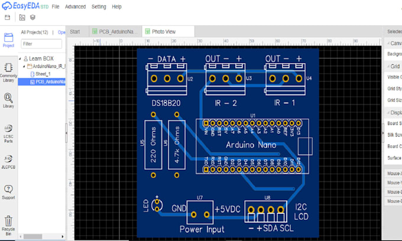Open the Setting menu
Viewport: 402px width, 241px height.
pos(99,6)
